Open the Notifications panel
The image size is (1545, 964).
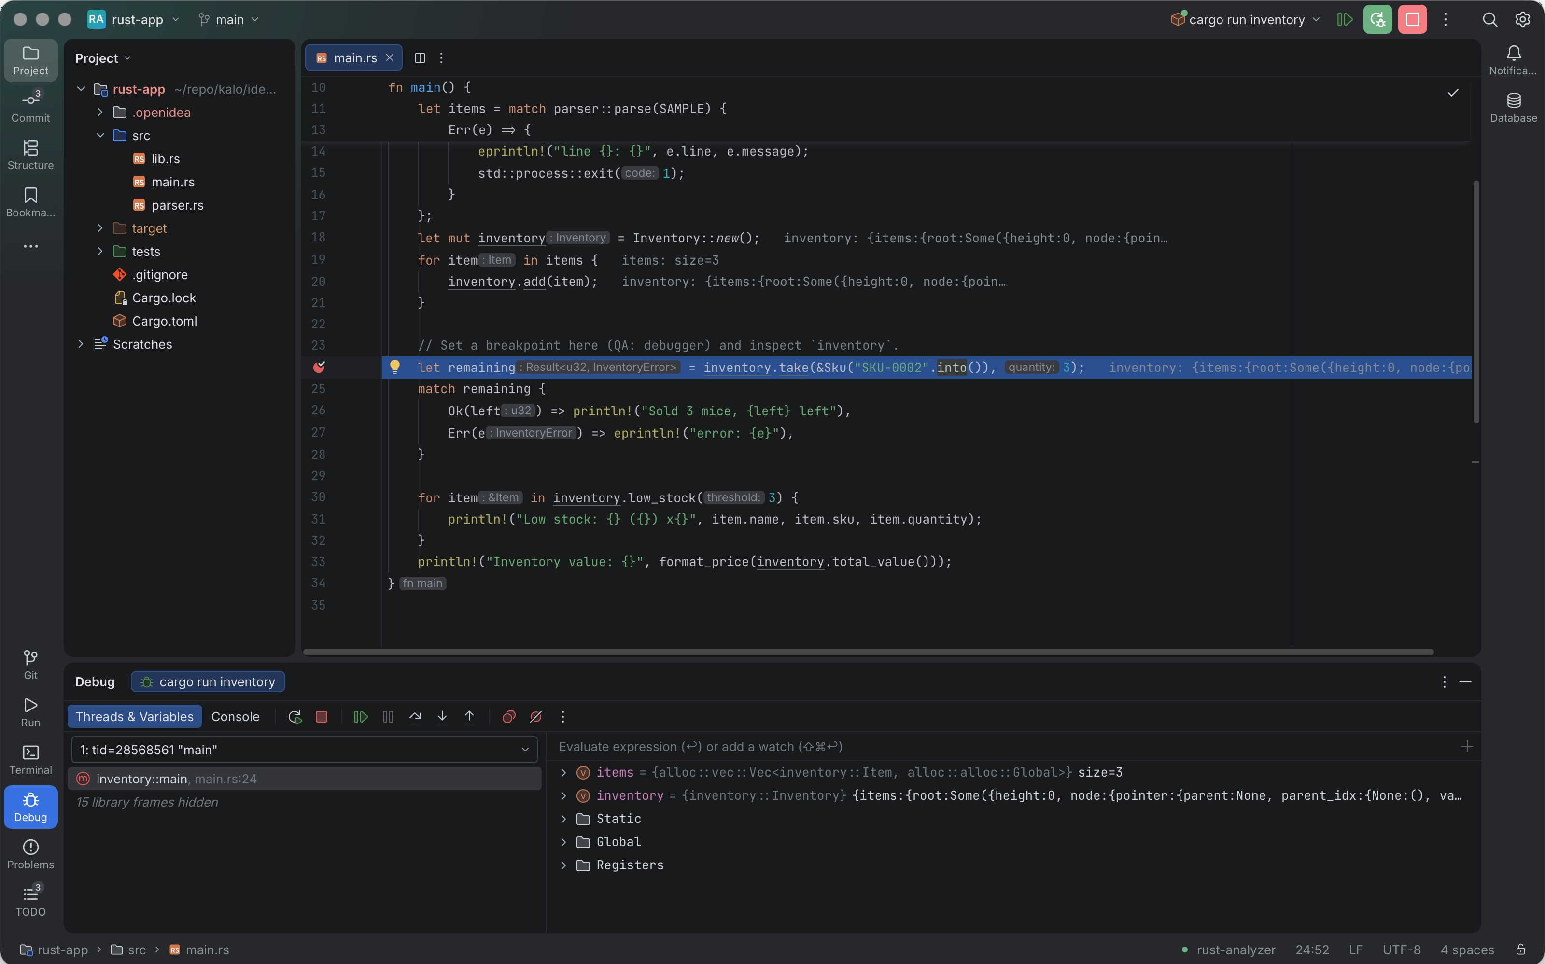pos(1513,60)
